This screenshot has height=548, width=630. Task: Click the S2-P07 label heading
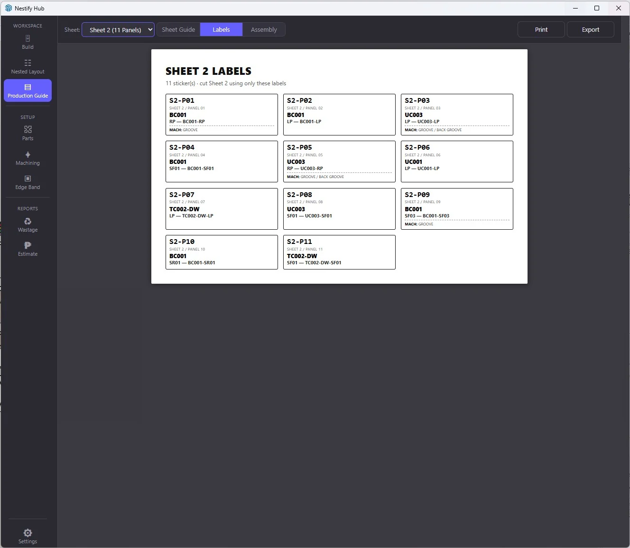pyautogui.click(x=182, y=195)
